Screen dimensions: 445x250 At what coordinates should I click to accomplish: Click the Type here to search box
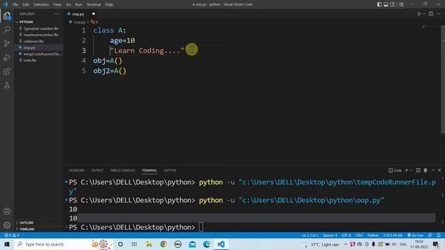click(x=64, y=244)
